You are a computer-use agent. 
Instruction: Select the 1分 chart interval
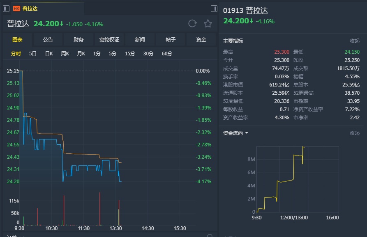97,54
